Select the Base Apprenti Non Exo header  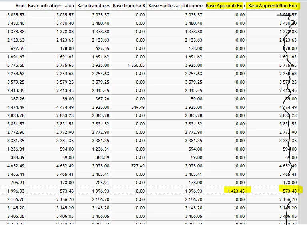point(273,6)
